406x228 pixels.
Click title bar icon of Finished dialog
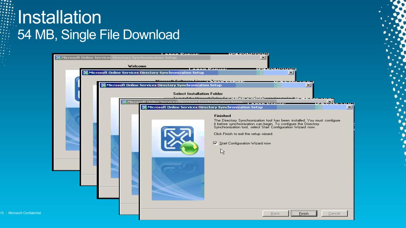(144, 107)
